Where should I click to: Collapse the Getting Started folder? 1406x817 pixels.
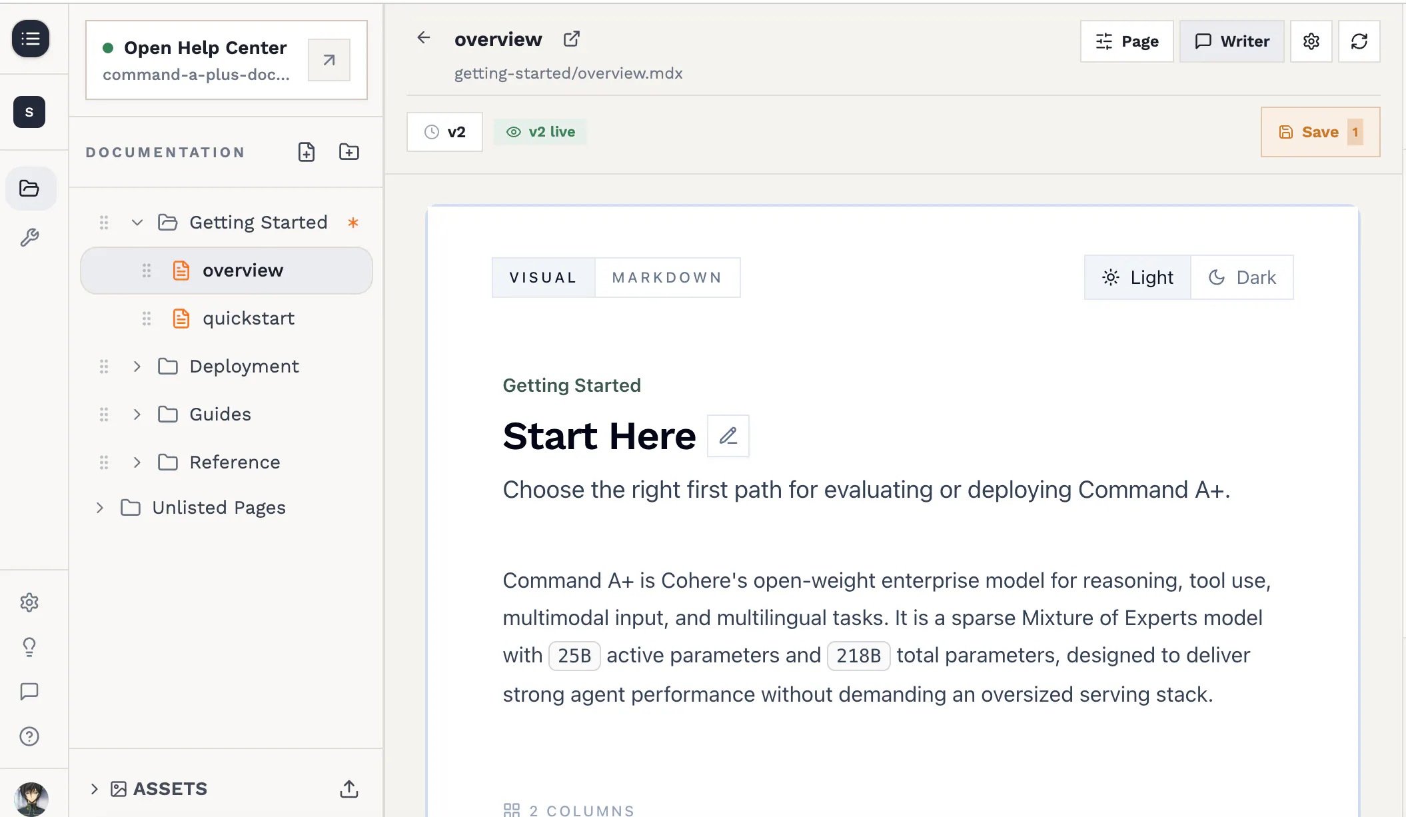tap(137, 223)
